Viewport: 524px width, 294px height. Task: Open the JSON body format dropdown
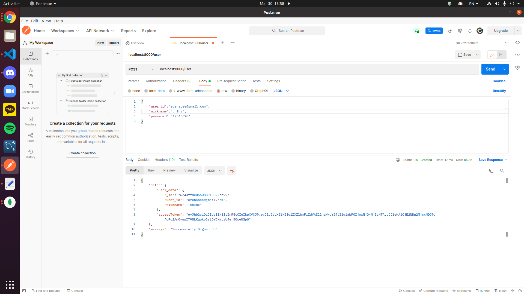(x=281, y=91)
